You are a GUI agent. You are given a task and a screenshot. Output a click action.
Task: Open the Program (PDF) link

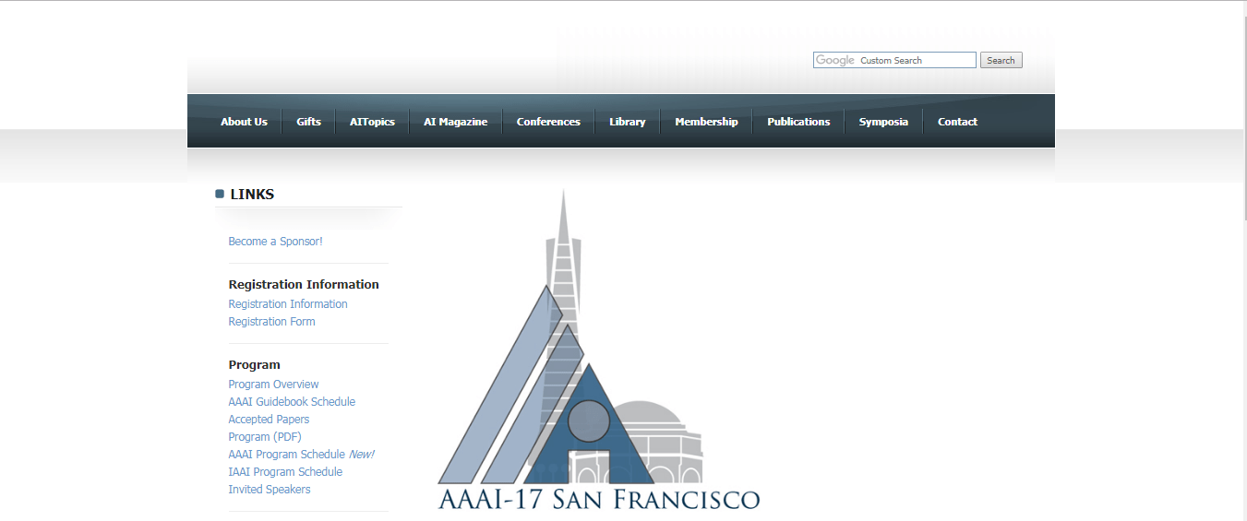coord(265,437)
